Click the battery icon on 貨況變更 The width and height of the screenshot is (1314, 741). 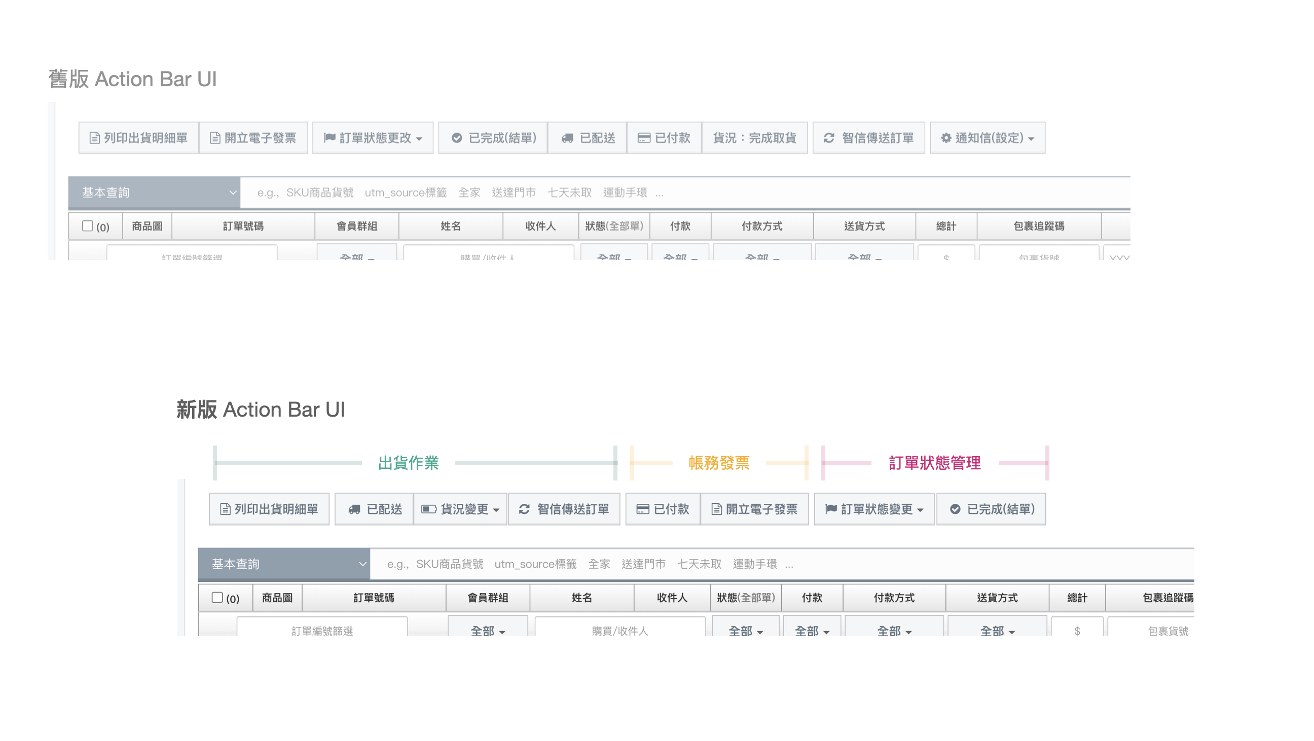[428, 509]
